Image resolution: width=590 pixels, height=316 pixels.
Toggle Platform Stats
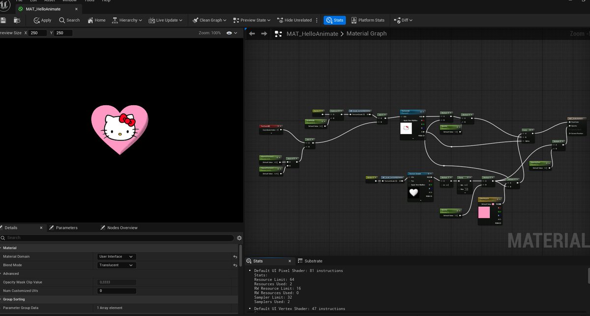point(367,20)
